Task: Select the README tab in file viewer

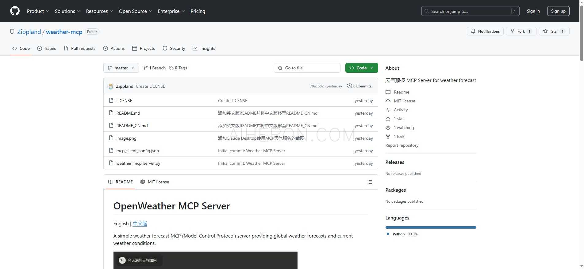Action: tap(121, 182)
